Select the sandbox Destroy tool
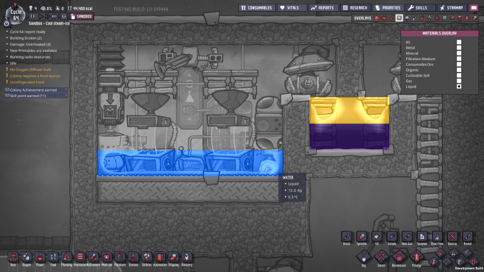Viewport: 484px width, 272px height. 452,237
